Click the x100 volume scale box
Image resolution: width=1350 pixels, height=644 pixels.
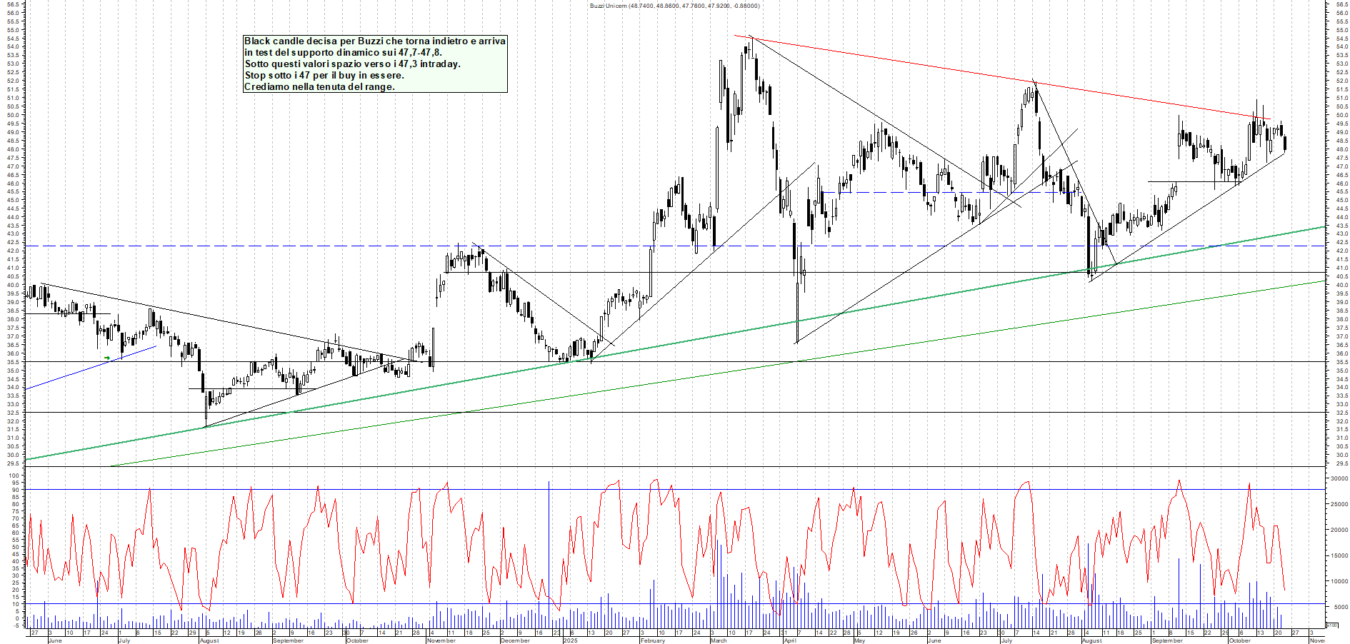pyautogui.click(x=1331, y=625)
